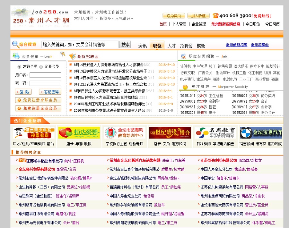The width and height of the screenshot is (289, 228).
Task: Select 企业会员 radio button
Action: point(41,67)
